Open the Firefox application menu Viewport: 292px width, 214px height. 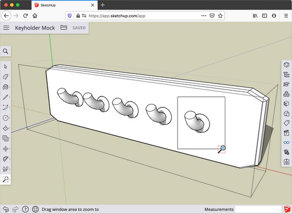tap(286, 16)
